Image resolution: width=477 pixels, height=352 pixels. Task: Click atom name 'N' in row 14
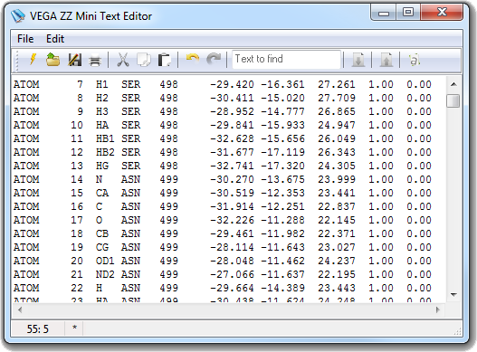pyautogui.click(x=100, y=179)
